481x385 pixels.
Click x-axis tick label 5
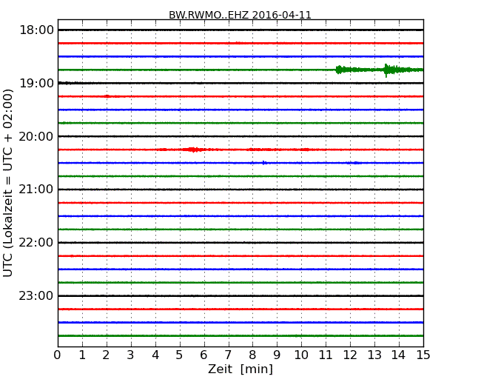coord(180,355)
